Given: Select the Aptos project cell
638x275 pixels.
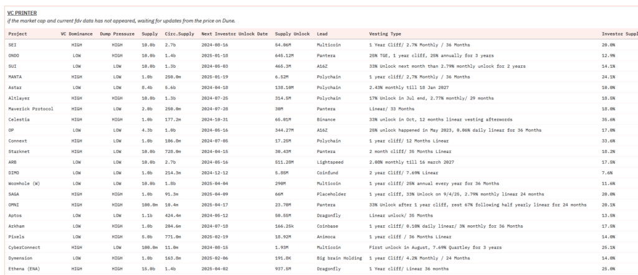Looking at the screenshot, I should pos(15,215).
